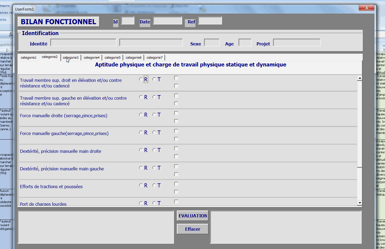Focus the Projet text box

297,43
